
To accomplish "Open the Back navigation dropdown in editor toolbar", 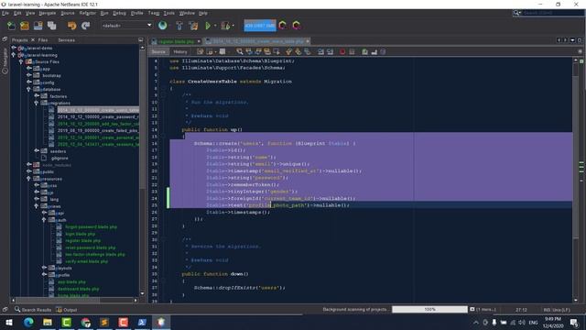I will pyautogui.click(x=216, y=51).
